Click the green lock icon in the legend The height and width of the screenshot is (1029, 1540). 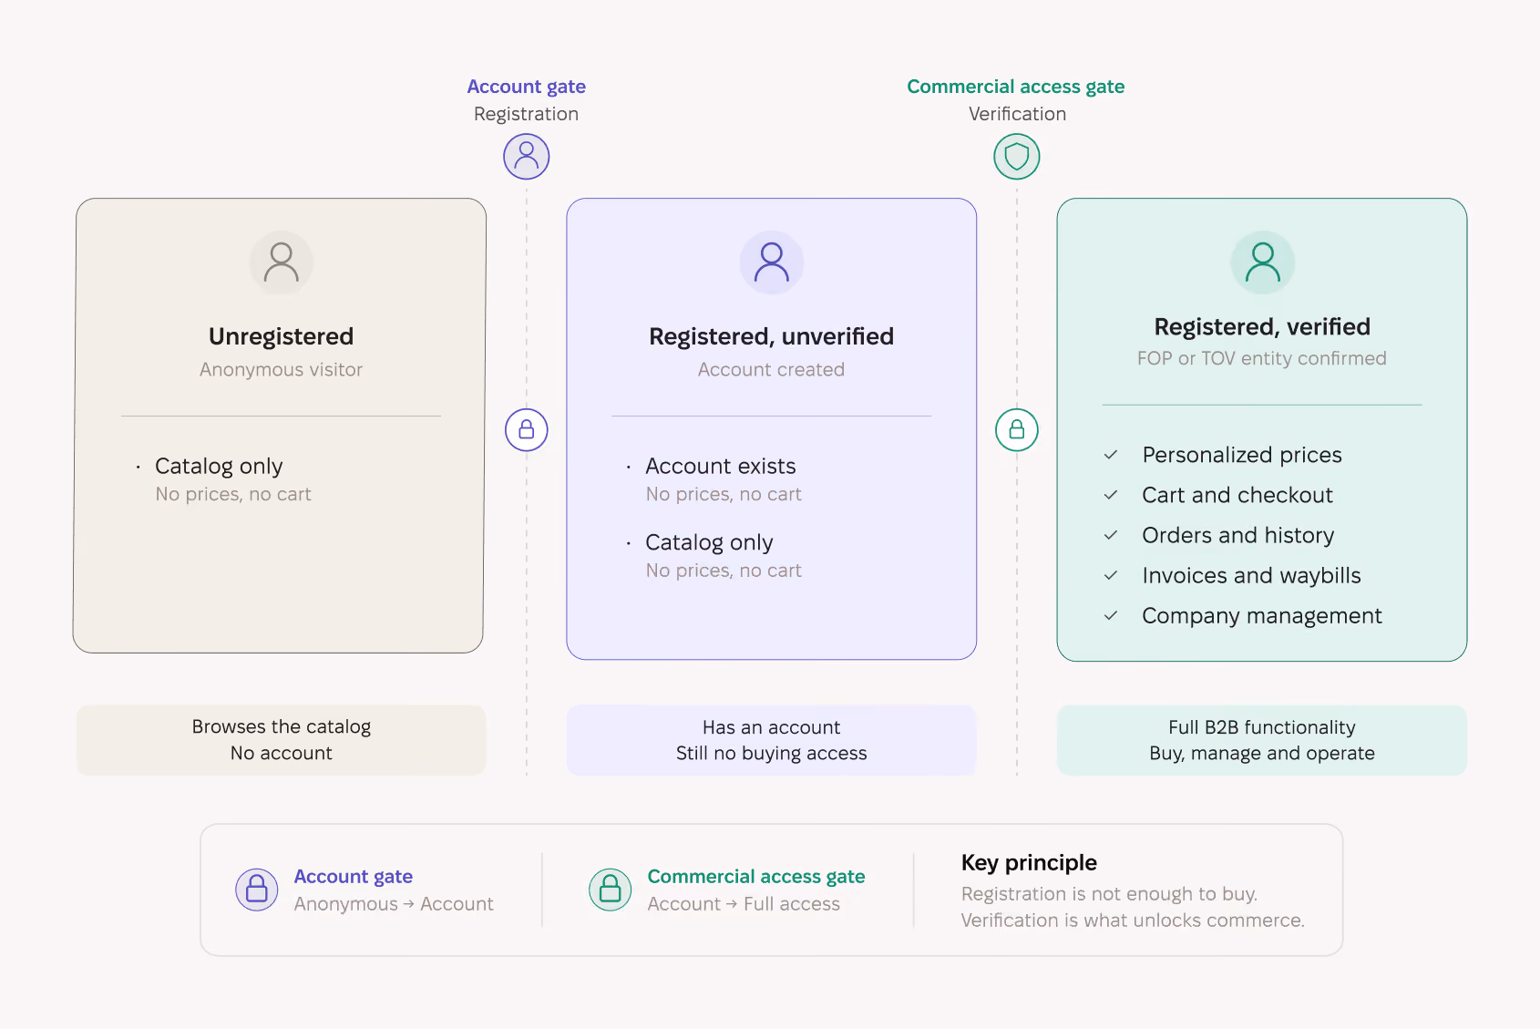pos(611,890)
